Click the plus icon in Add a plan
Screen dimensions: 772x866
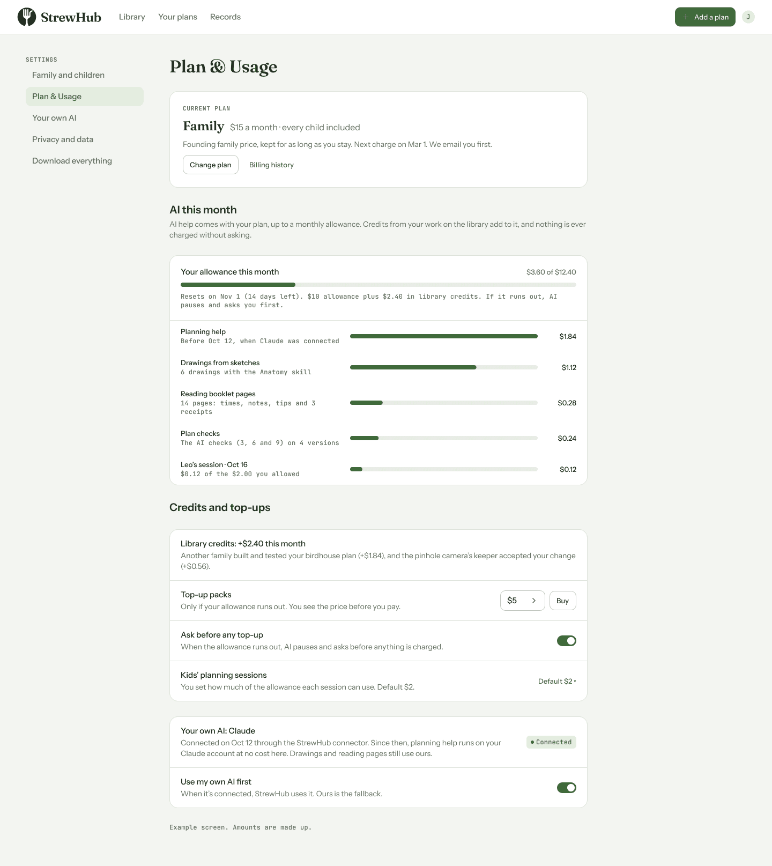tap(686, 17)
